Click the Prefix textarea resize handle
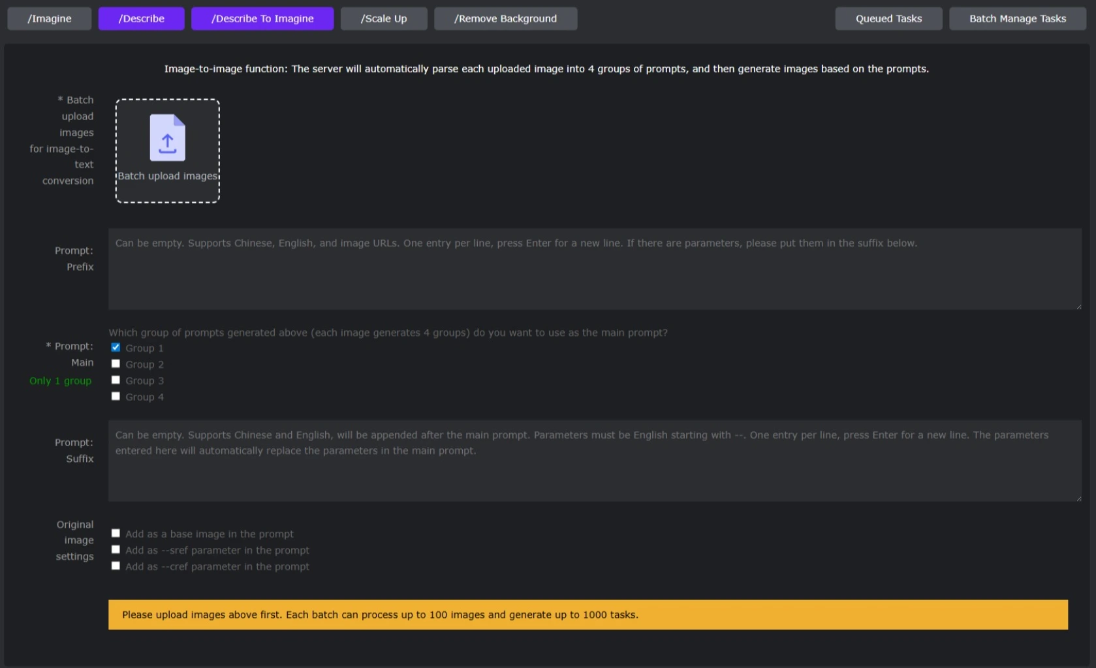The height and width of the screenshot is (668, 1096). click(1078, 306)
